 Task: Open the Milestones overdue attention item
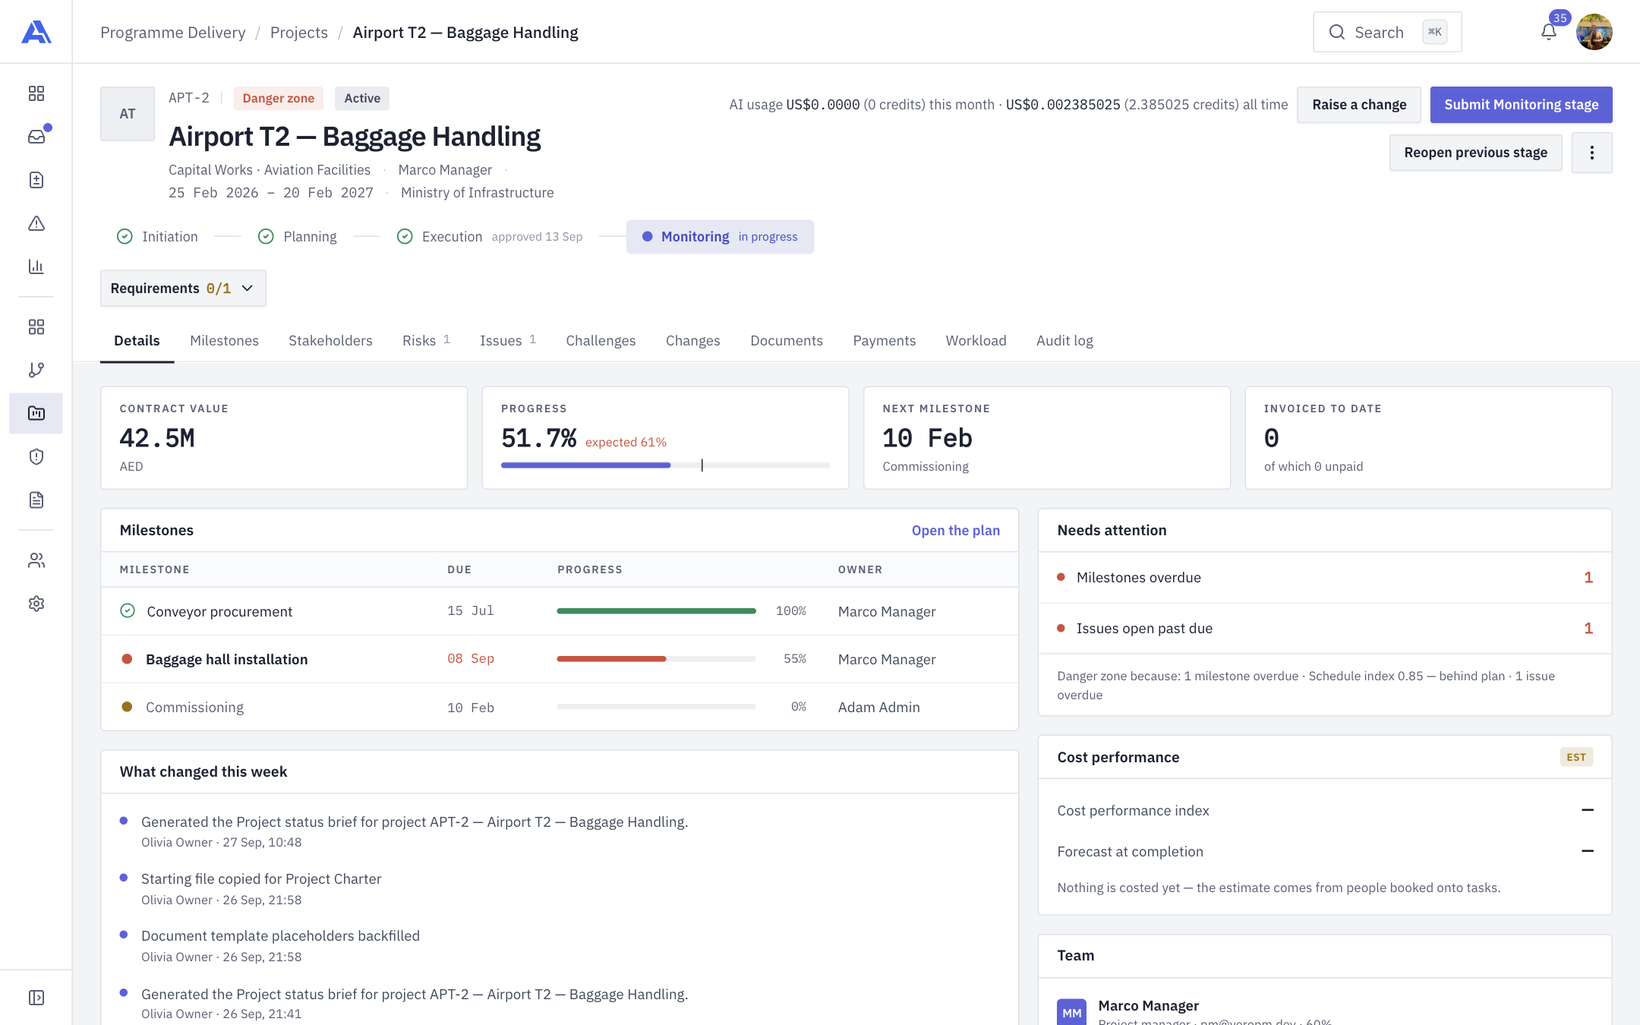click(1324, 578)
